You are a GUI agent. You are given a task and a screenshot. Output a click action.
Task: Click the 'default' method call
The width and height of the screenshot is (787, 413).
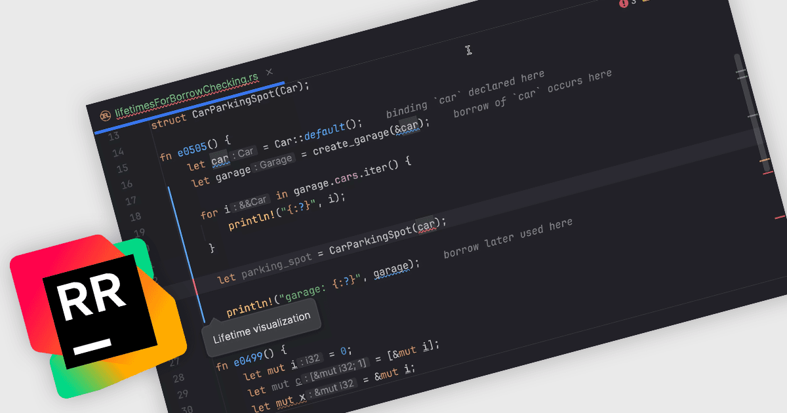click(325, 130)
